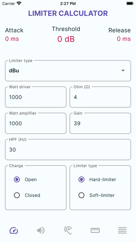
Task: Select the Open charge radio button
Action: coord(17,179)
